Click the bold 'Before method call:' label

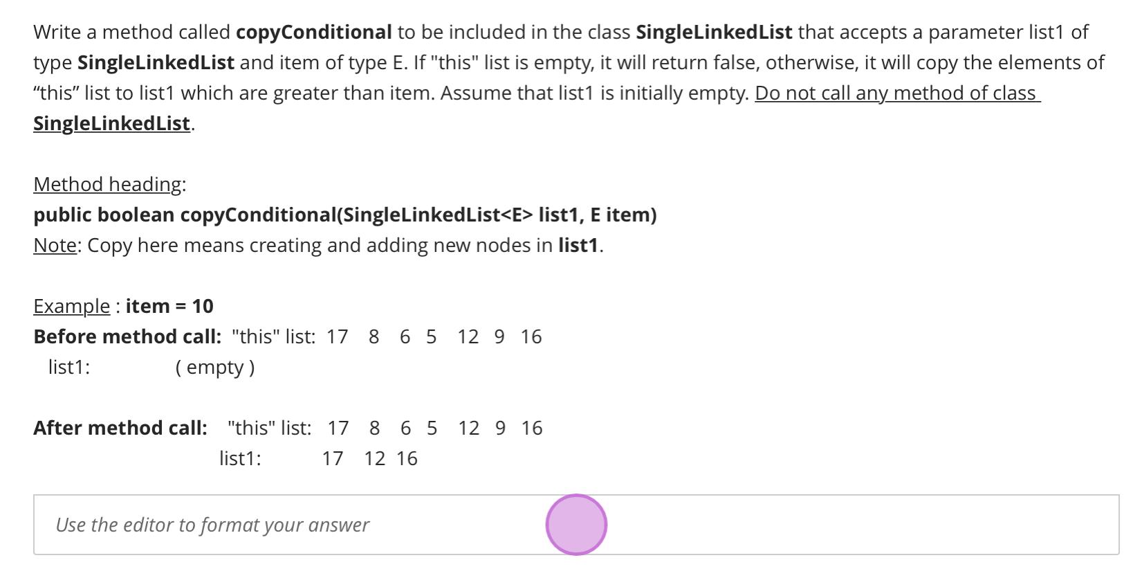127,336
